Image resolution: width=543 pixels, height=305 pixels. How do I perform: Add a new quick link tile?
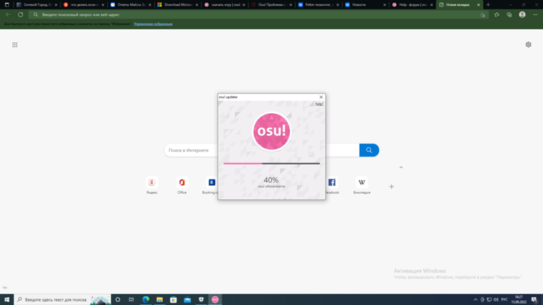click(x=392, y=187)
